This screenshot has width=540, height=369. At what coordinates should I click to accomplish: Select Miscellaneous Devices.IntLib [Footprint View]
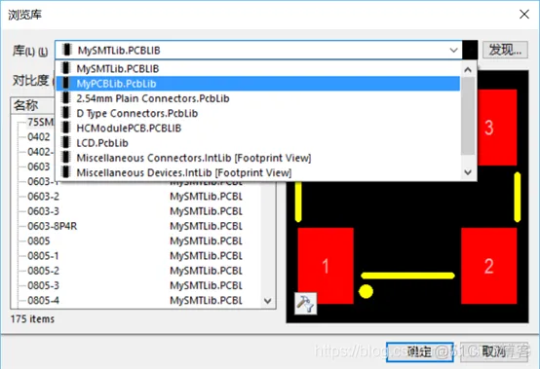tap(258, 172)
